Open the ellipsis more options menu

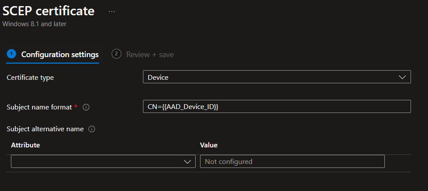coord(112,11)
